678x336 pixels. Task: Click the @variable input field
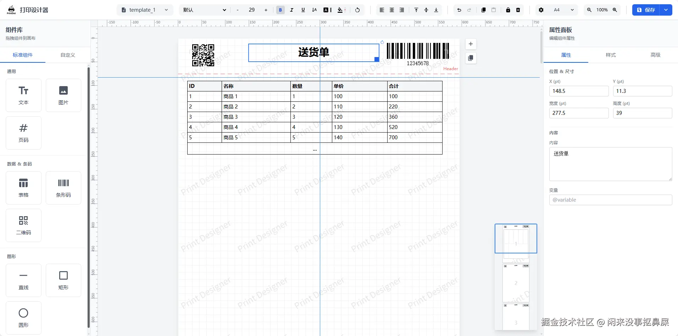point(611,200)
